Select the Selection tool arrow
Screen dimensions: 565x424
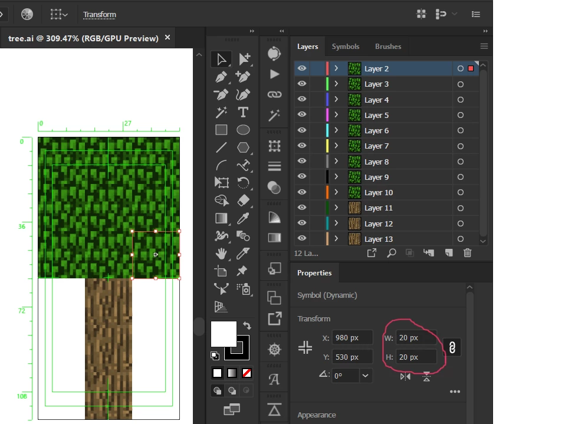click(221, 60)
